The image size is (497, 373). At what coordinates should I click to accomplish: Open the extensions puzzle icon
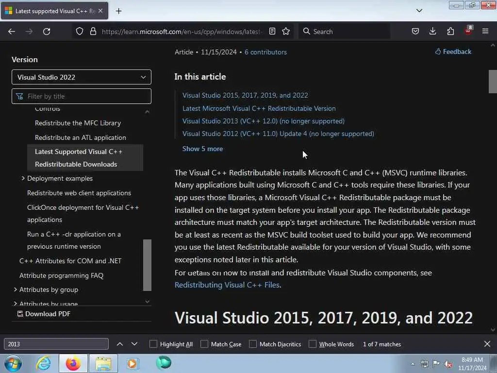point(450,32)
